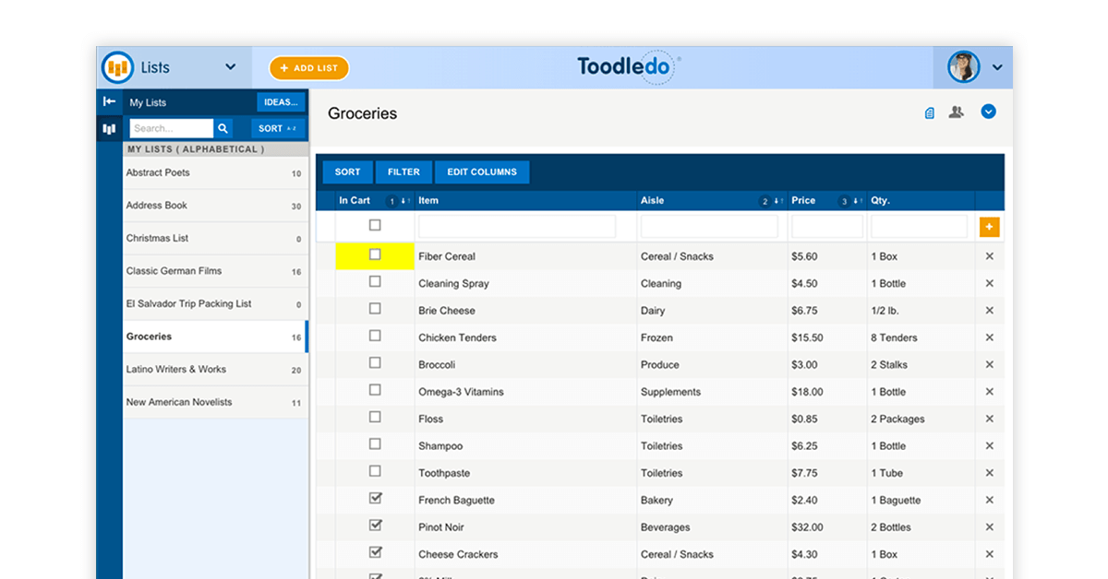
Task: Check the Fiber Cereal In Cart box
Action: coord(375,254)
